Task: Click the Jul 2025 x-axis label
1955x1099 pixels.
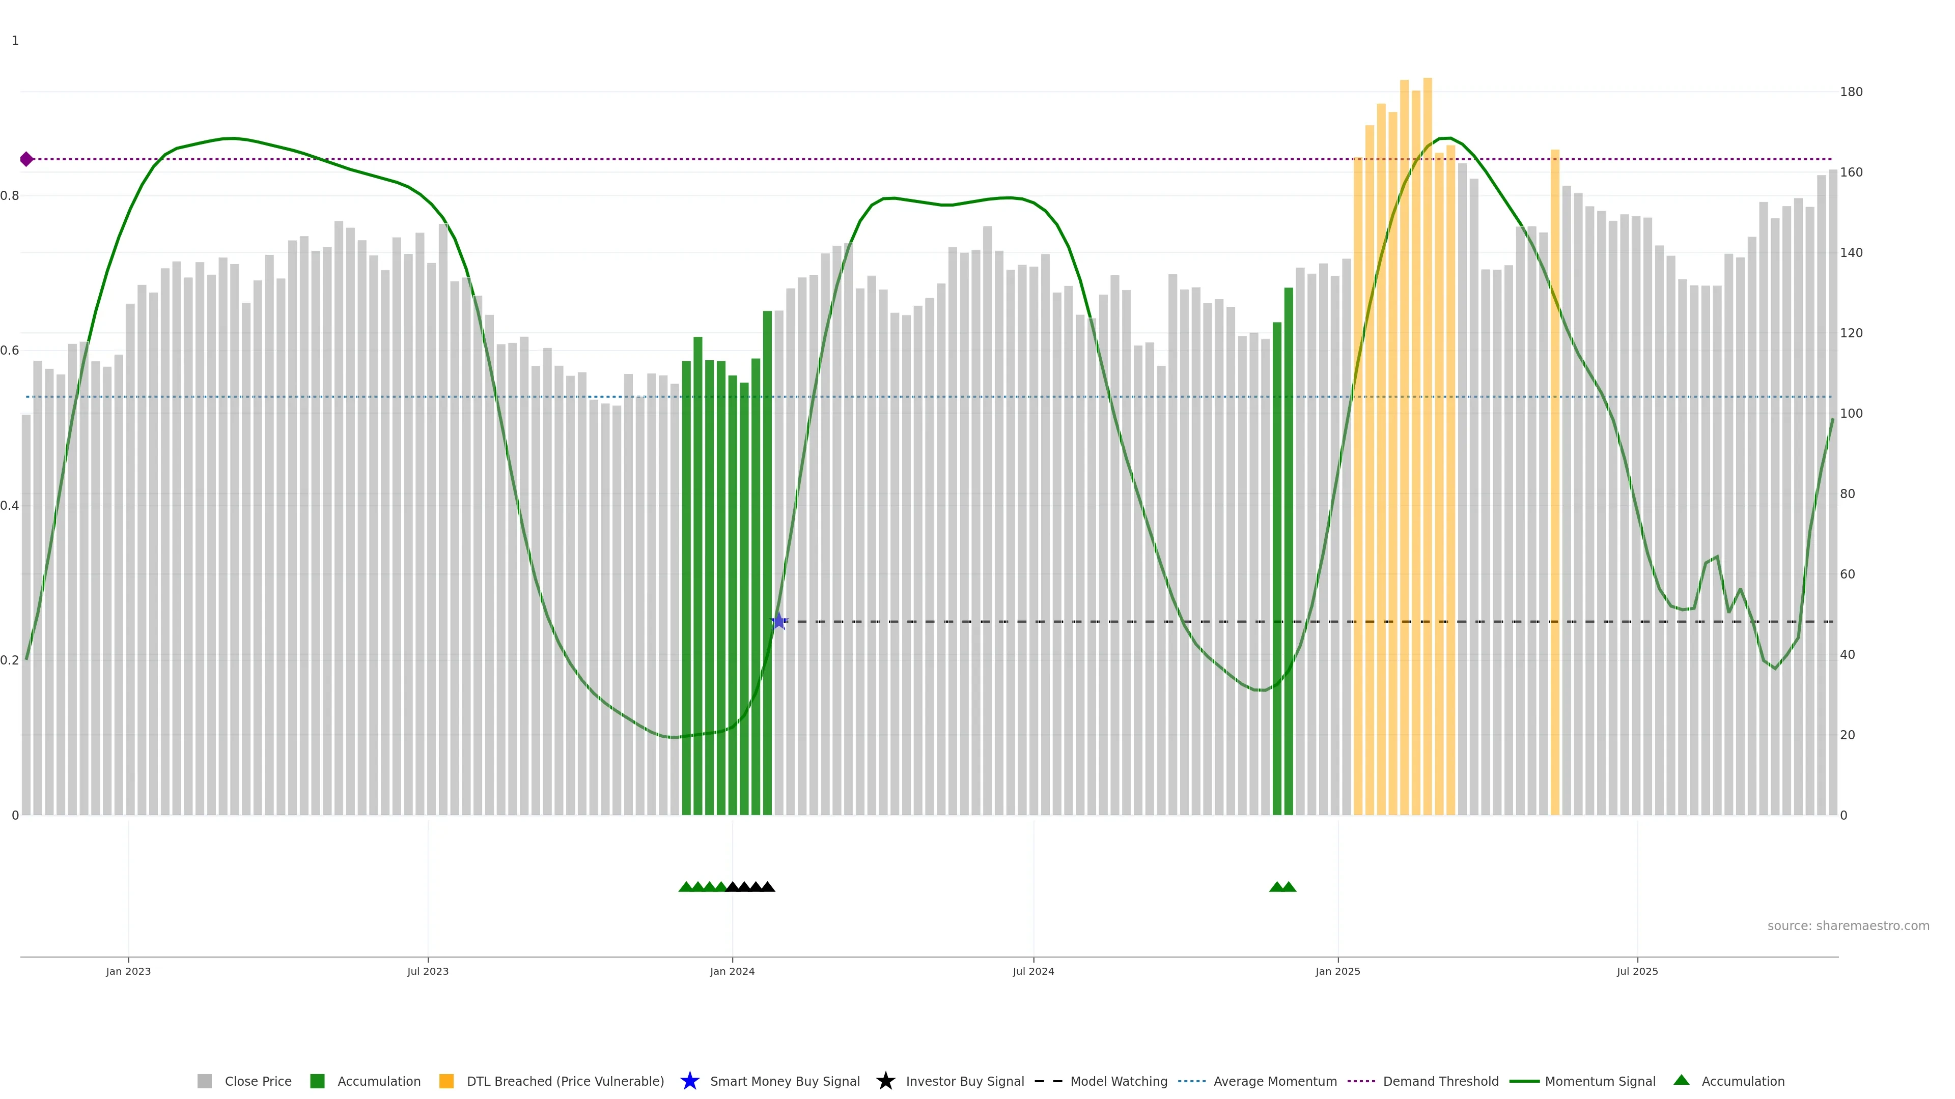Action: (1637, 972)
